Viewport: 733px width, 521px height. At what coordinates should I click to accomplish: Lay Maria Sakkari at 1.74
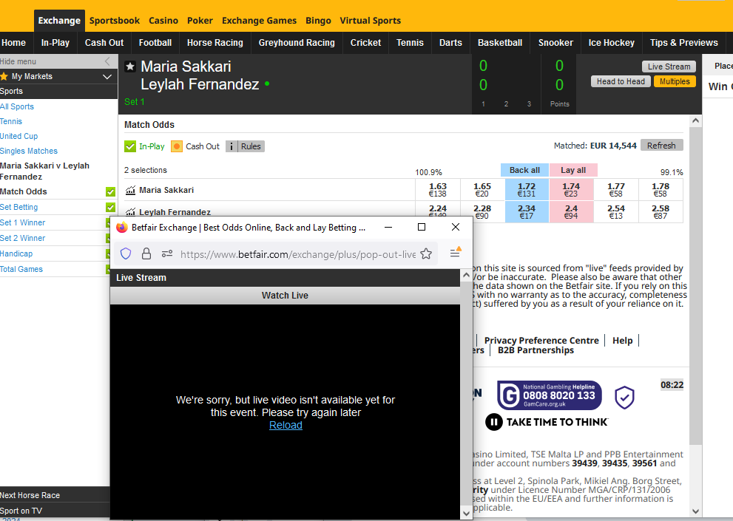coord(571,190)
